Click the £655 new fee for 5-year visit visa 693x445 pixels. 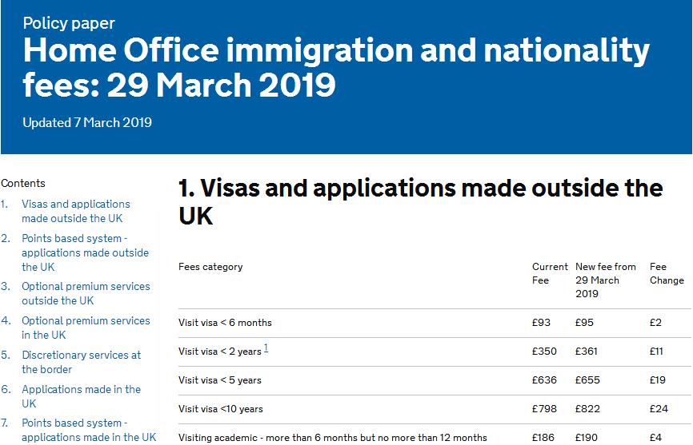point(587,380)
